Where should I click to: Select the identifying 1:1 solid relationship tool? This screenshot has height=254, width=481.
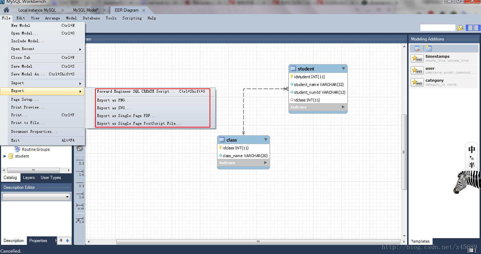[80, 184]
